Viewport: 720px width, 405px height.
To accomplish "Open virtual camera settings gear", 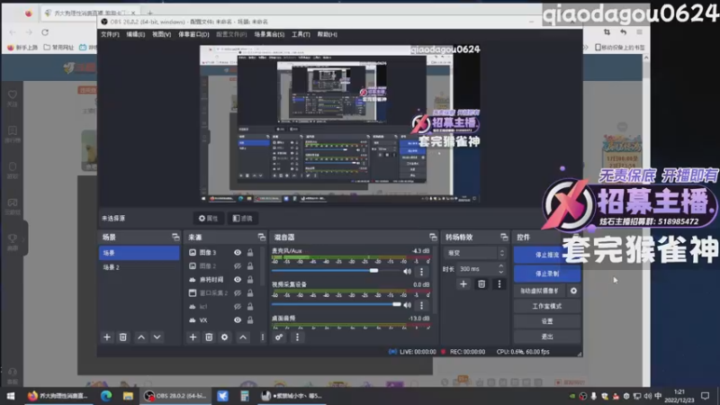I will point(573,291).
